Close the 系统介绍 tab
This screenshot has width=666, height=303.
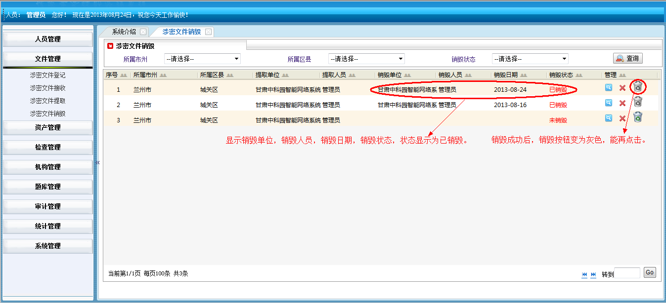(143, 32)
